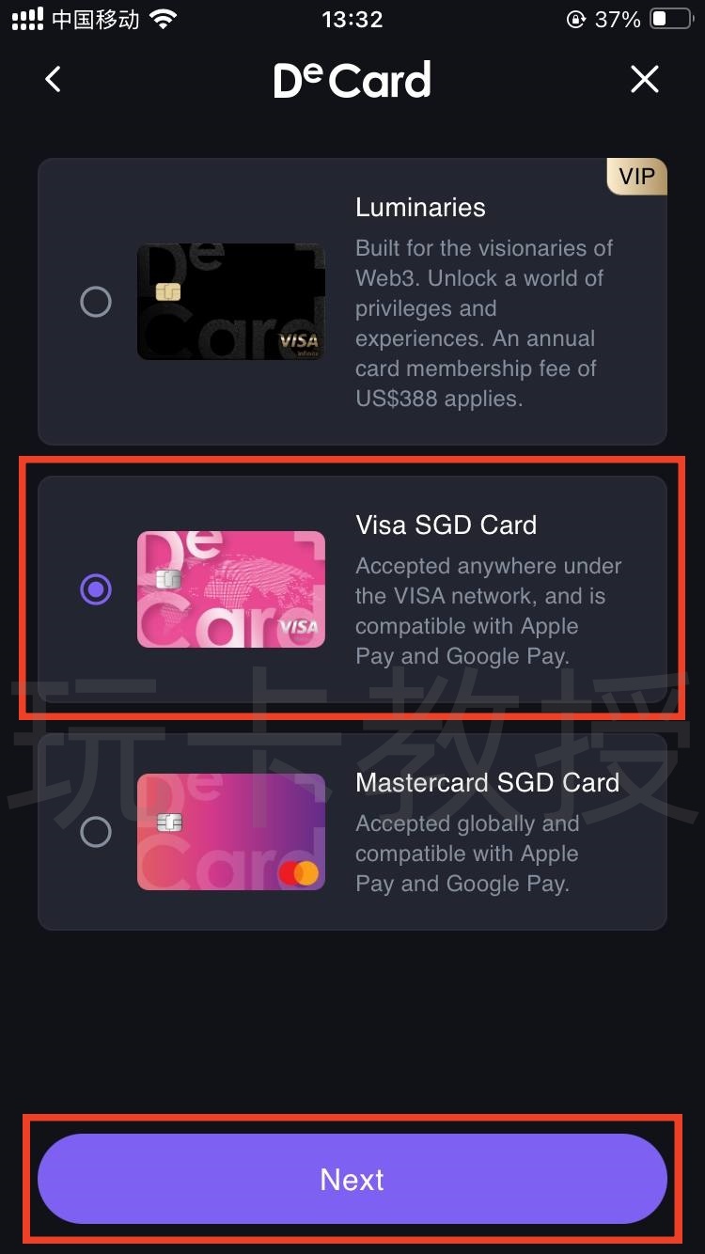Image resolution: width=705 pixels, height=1254 pixels.
Task: Go back using the left chevron
Action: pos(53,80)
